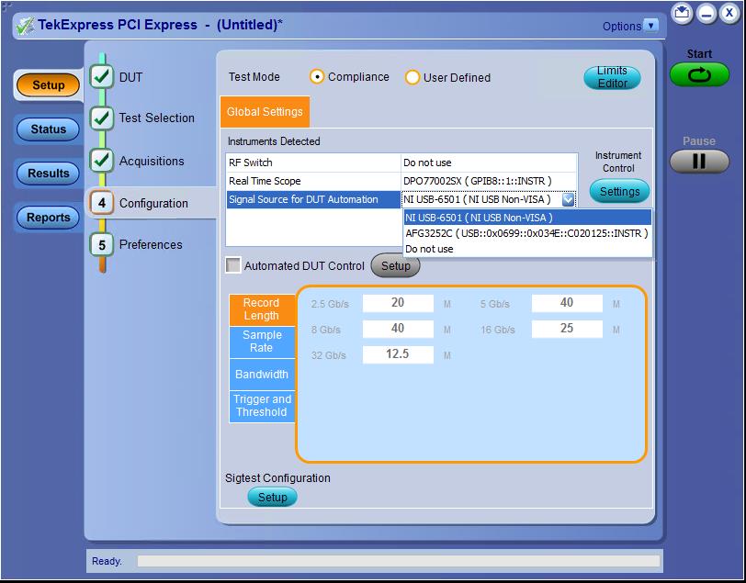Click the Ready status progress bar
Screen dimensions: 746x583
398,561
